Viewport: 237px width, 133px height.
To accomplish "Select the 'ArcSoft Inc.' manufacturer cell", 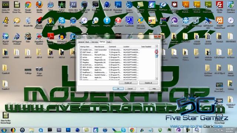I will pos(99,65).
